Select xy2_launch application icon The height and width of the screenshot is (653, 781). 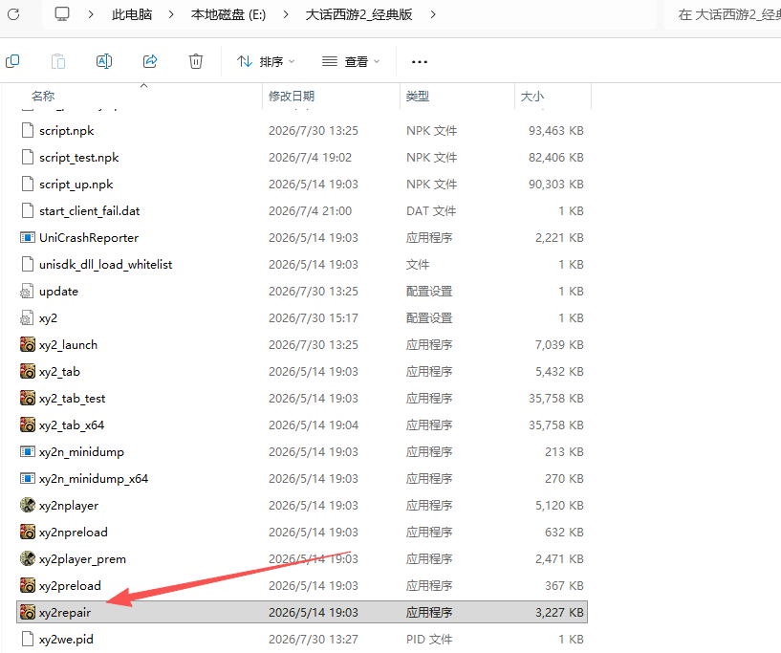click(28, 345)
